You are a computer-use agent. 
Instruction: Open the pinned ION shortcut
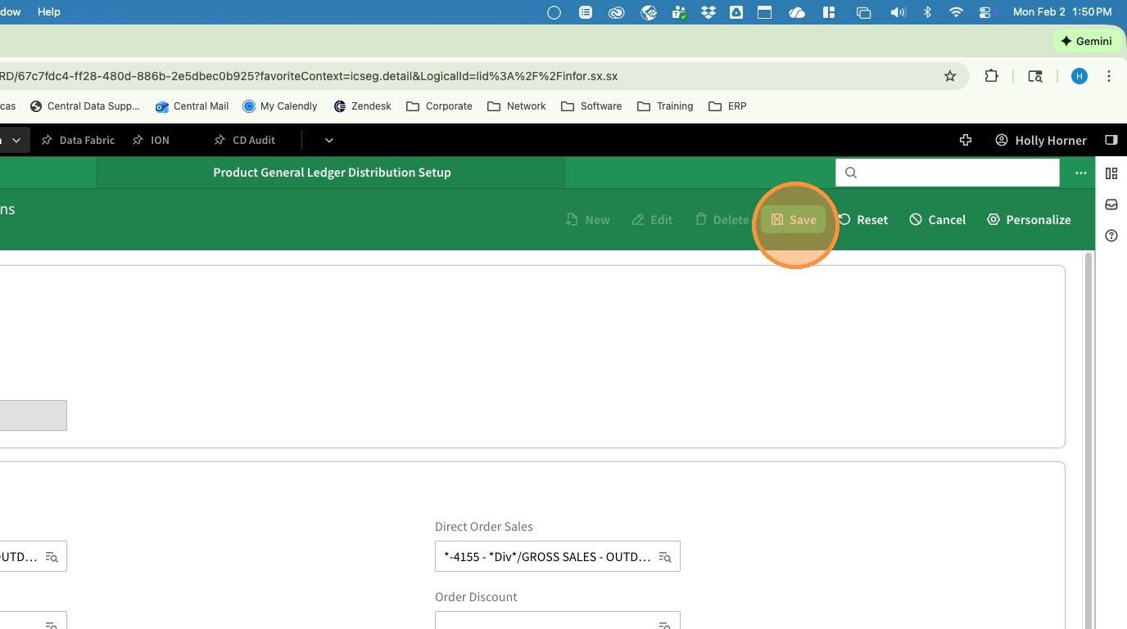[x=152, y=140]
